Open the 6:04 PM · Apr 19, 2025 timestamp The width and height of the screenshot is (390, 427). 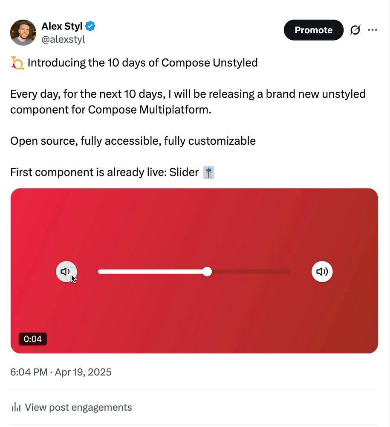click(x=61, y=372)
